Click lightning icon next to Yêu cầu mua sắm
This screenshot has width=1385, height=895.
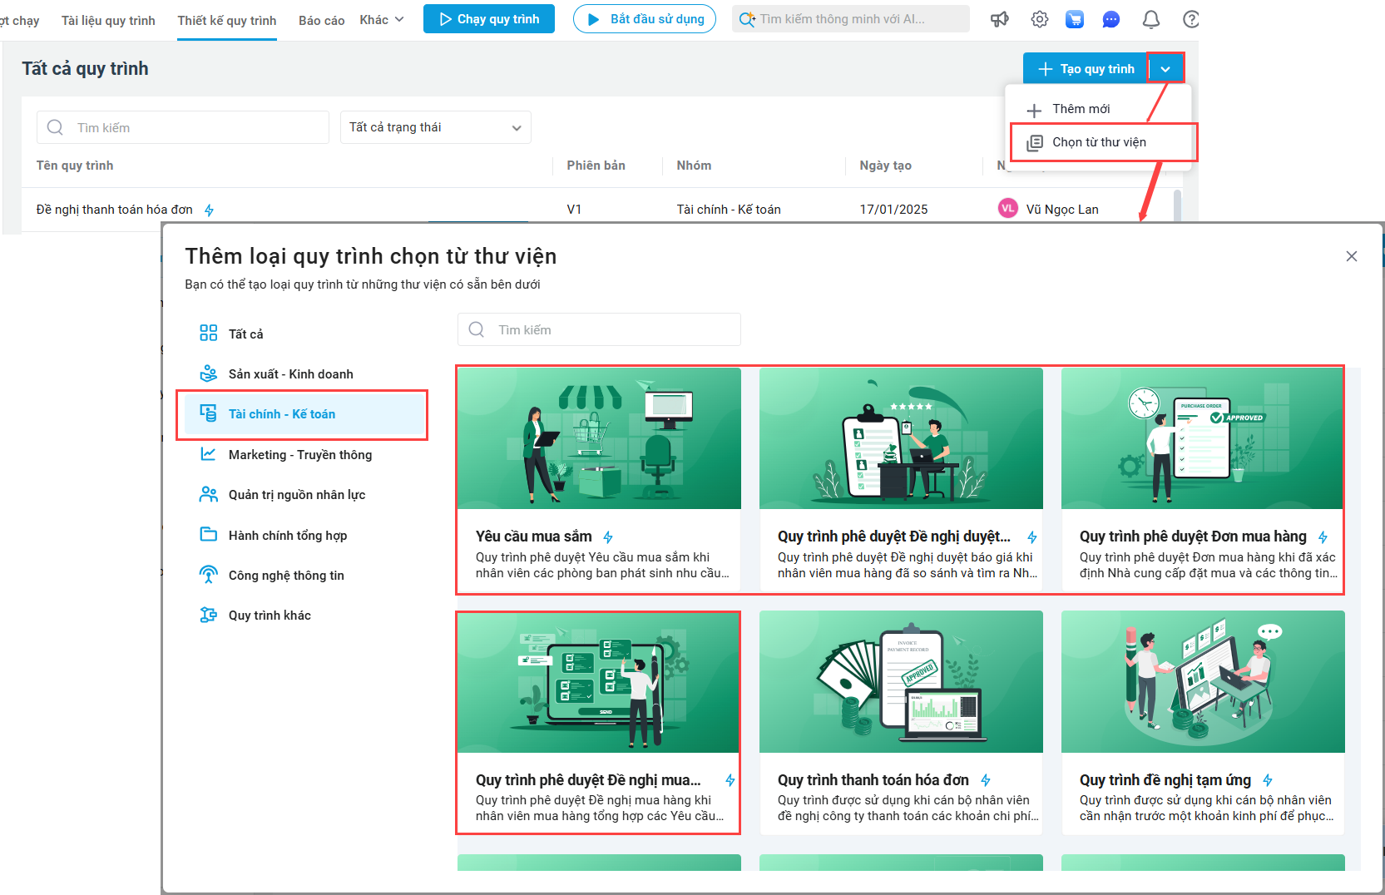[x=608, y=537]
